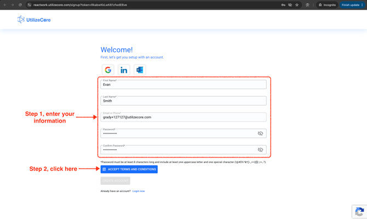Sign up with the Google icon

point(108,69)
